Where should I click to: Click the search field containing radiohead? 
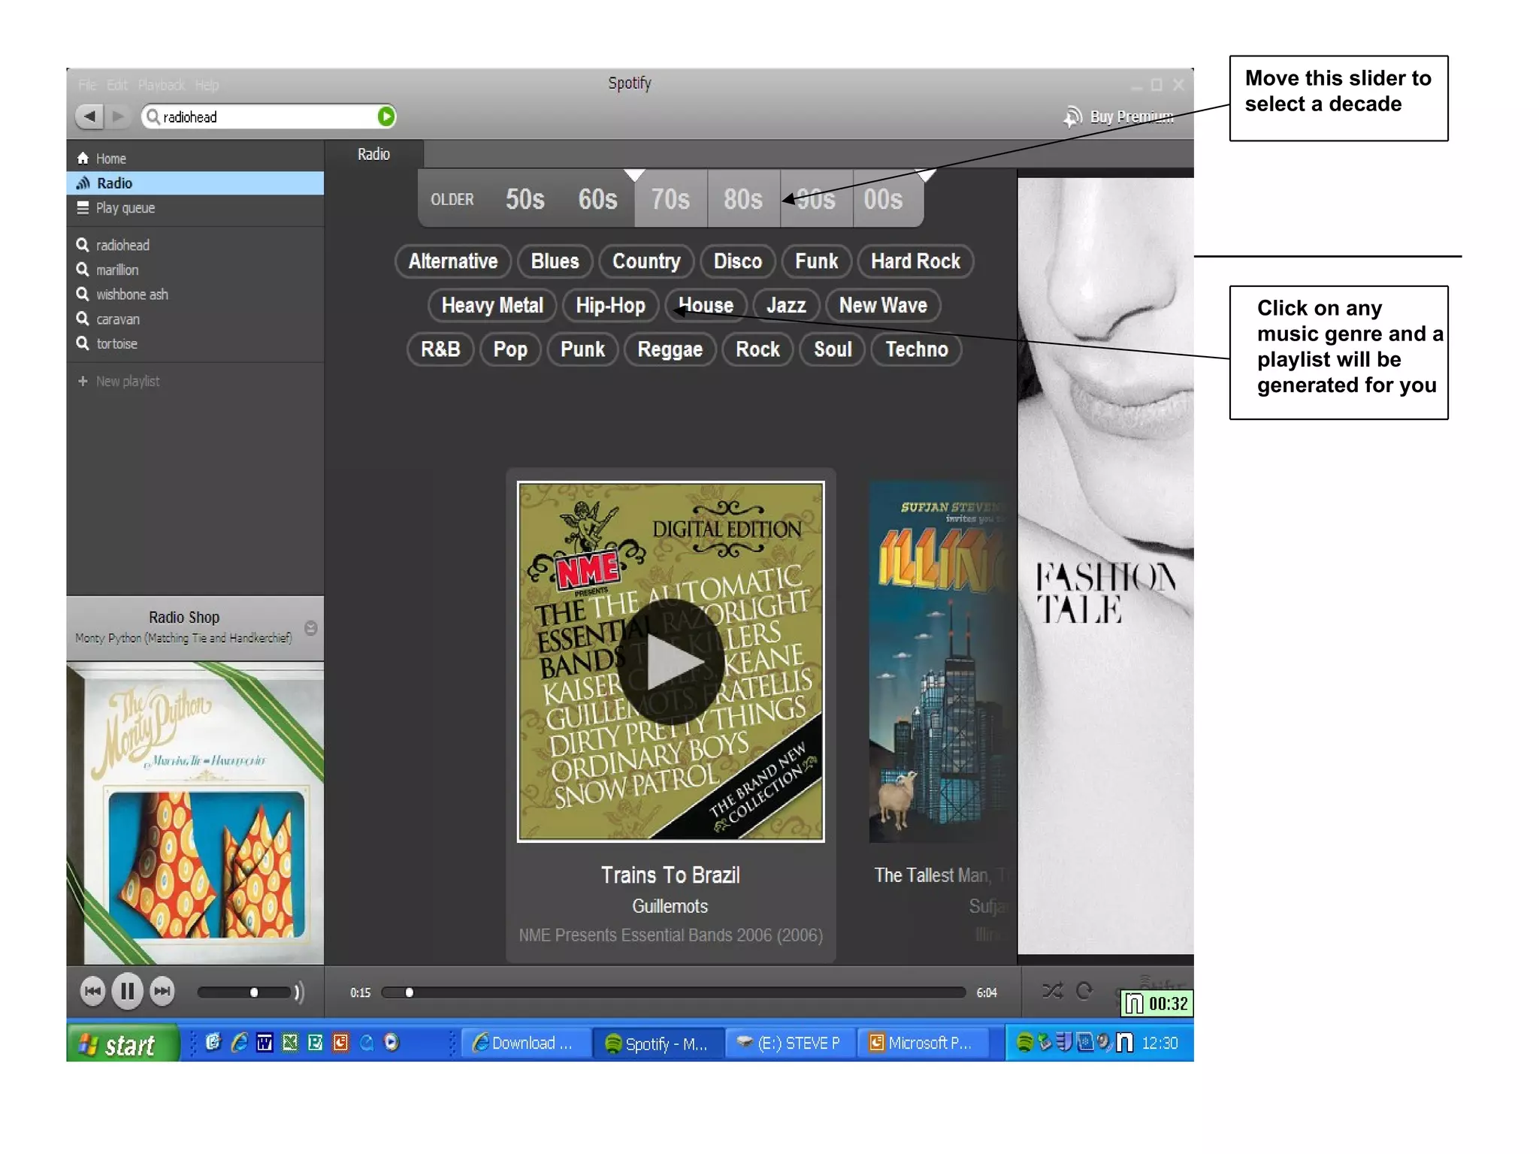pos(268,116)
